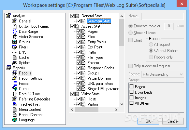Screen dimensions: 189x130
Task: Uncheck the Exit Points report checkbox
Action: pos(79,47)
